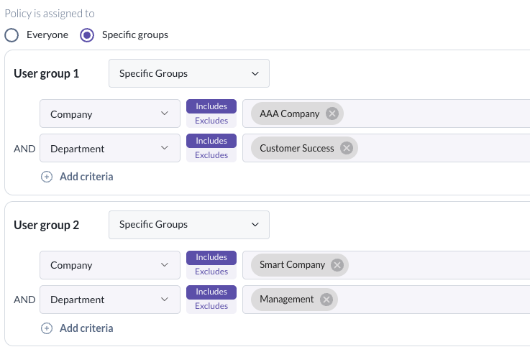Image resolution: width=530 pixels, height=352 pixels.
Task: Select the Everyone radio option
Action: pos(12,34)
